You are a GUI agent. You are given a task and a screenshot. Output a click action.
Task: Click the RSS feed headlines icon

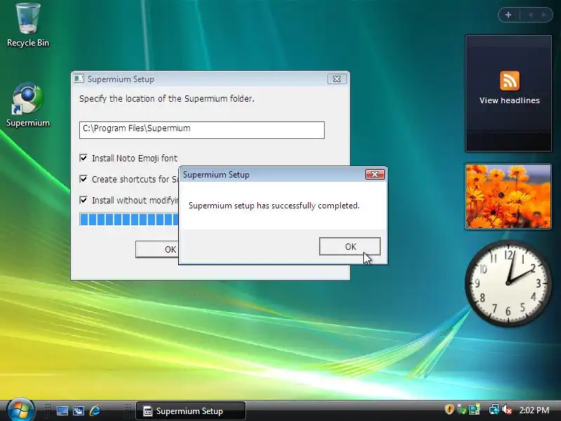(x=510, y=81)
